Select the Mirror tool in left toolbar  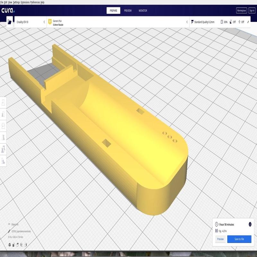pyautogui.click(x=3, y=137)
